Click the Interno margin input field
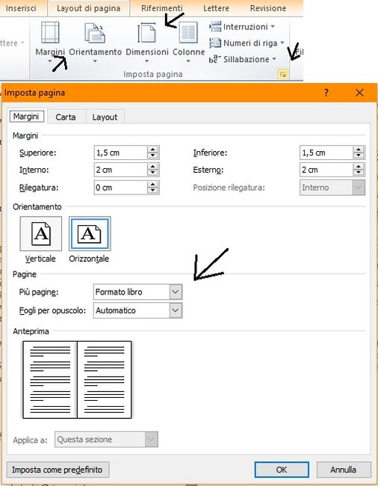Screen dimensions: 378x486 (121, 170)
